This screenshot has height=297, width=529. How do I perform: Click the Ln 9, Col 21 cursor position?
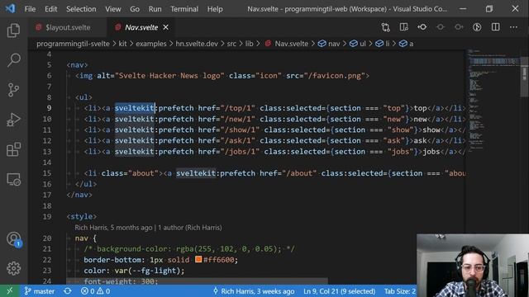click(339, 291)
